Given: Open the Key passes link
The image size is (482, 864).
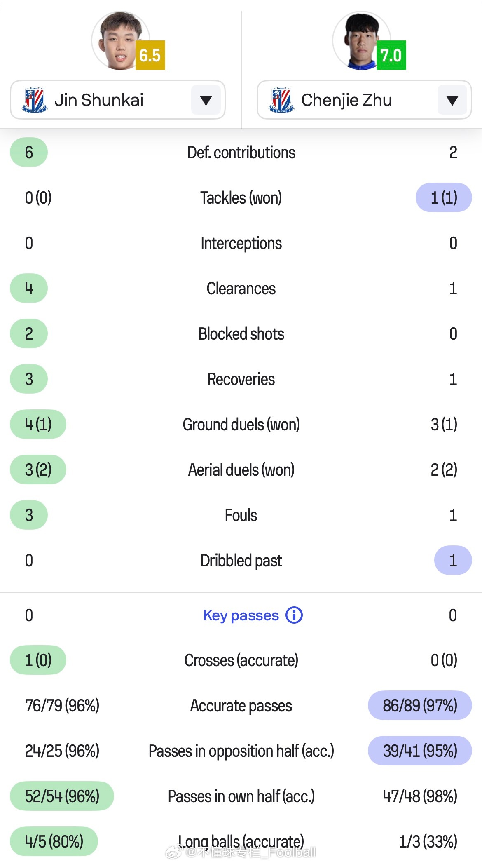Looking at the screenshot, I should click(241, 615).
